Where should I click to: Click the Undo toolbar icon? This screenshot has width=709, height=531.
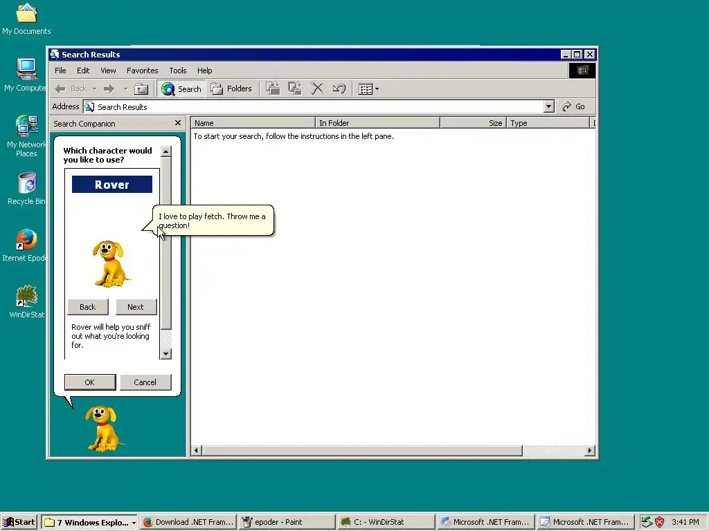339,88
